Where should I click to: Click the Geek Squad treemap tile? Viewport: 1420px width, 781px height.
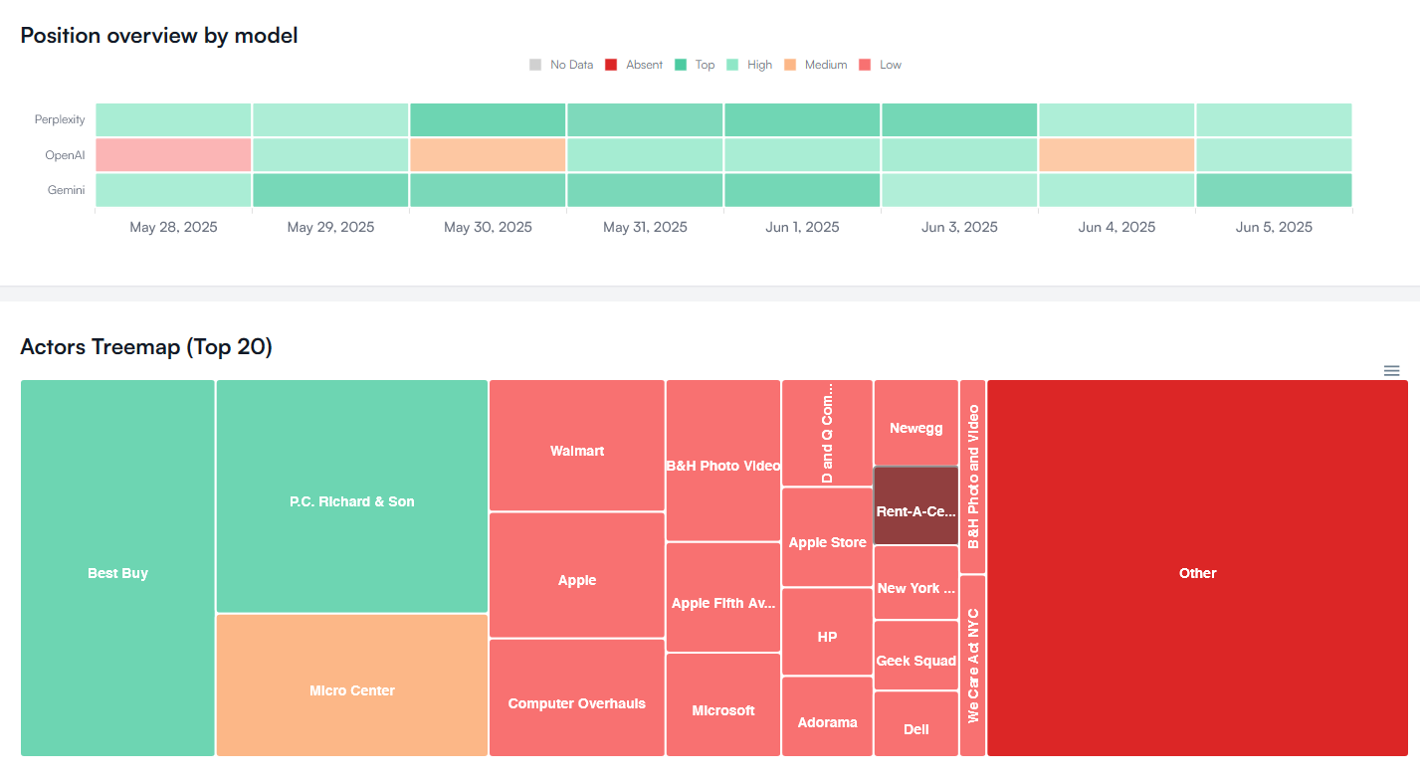coord(916,656)
